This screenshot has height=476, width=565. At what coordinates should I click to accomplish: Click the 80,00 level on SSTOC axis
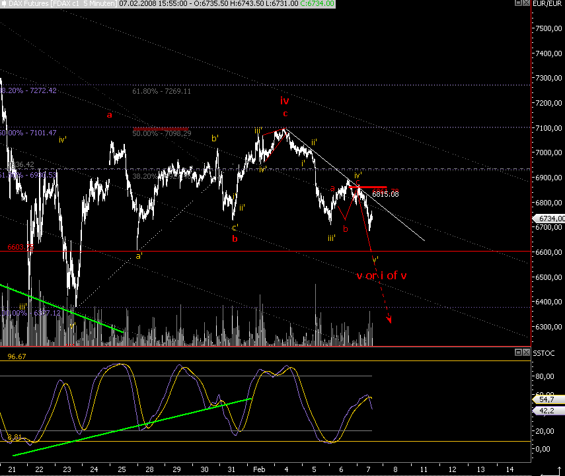click(545, 376)
